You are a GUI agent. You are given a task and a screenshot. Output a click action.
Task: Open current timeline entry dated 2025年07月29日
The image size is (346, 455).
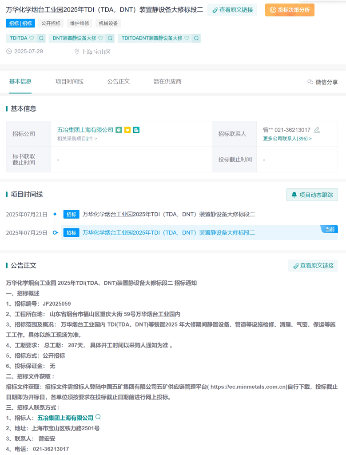click(x=168, y=233)
